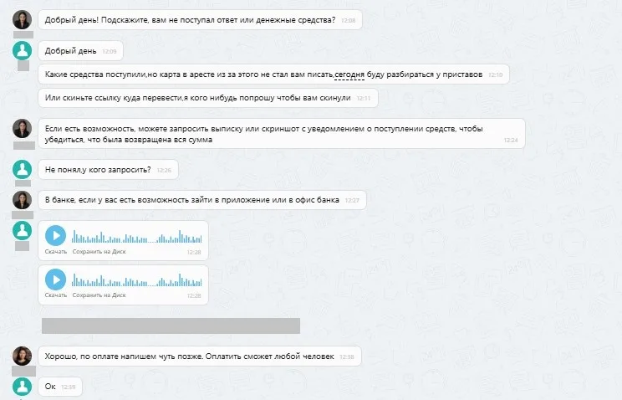Open woman's avatar beside 'Хорошо, по оплате' message
This screenshot has width=622, height=400.
(23, 356)
